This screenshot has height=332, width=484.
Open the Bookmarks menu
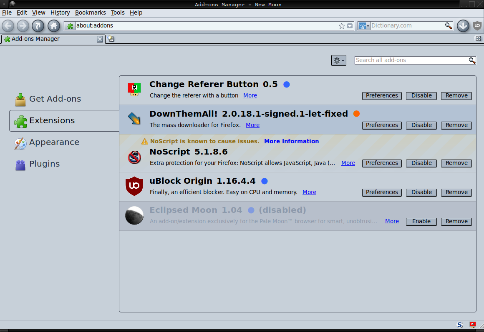point(90,12)
